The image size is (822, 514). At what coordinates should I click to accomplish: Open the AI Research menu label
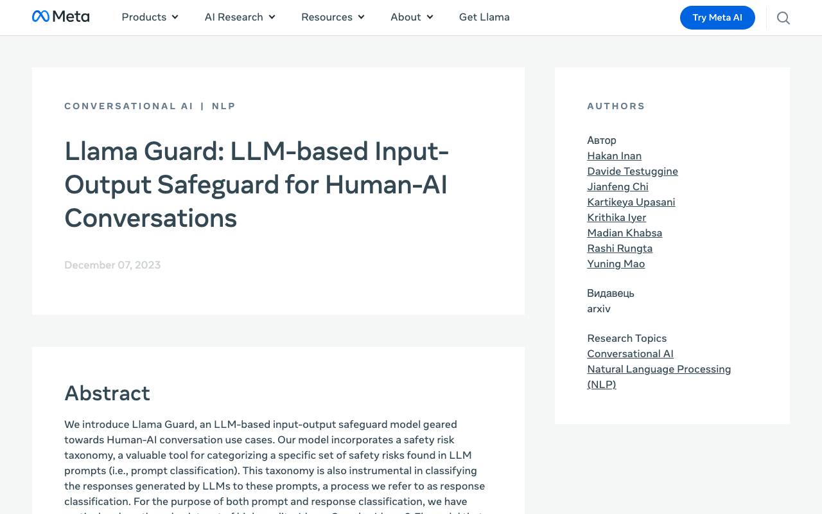coord(234,17)
